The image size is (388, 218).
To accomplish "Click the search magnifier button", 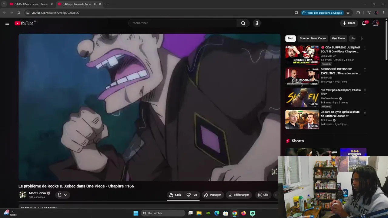I will click(243, 23).
